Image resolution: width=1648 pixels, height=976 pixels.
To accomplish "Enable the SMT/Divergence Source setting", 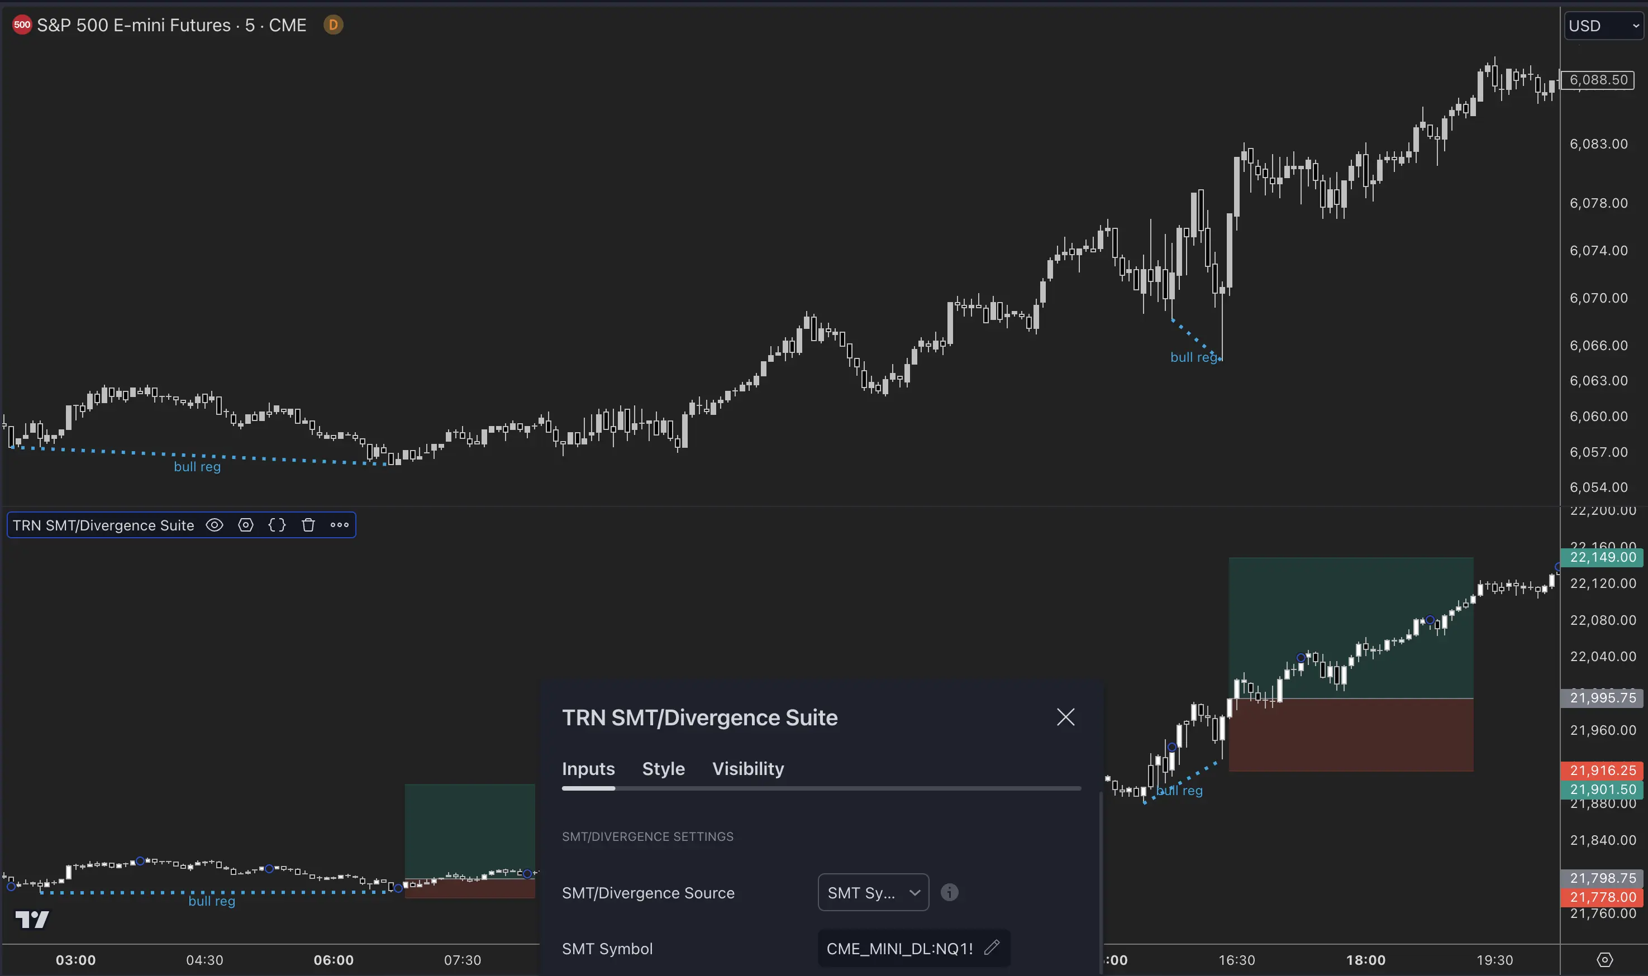I will [x=873, y=892].
